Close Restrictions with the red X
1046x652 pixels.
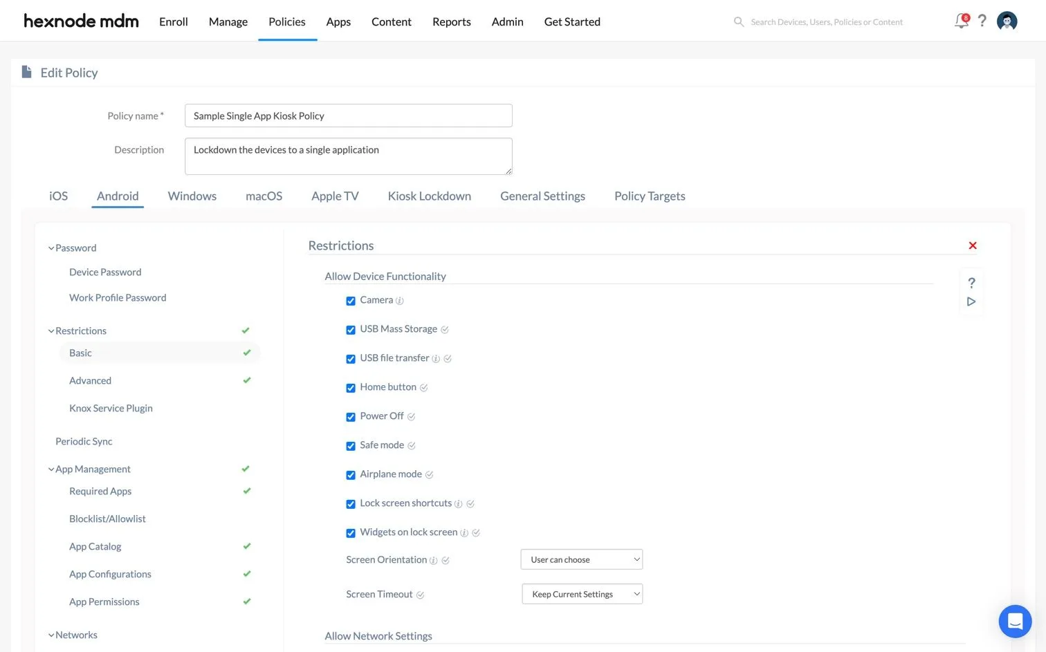click(973, 245)
